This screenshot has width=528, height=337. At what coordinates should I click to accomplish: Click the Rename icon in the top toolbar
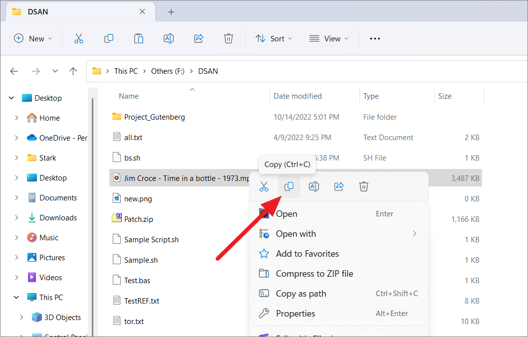pyautogui.click(x=168, y=39)
